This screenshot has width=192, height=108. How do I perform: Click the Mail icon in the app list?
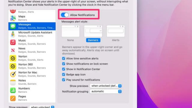click(13, 11)
